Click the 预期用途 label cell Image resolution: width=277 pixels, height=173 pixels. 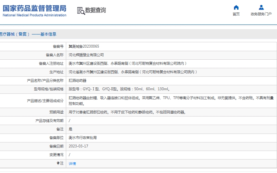[33, 112]
